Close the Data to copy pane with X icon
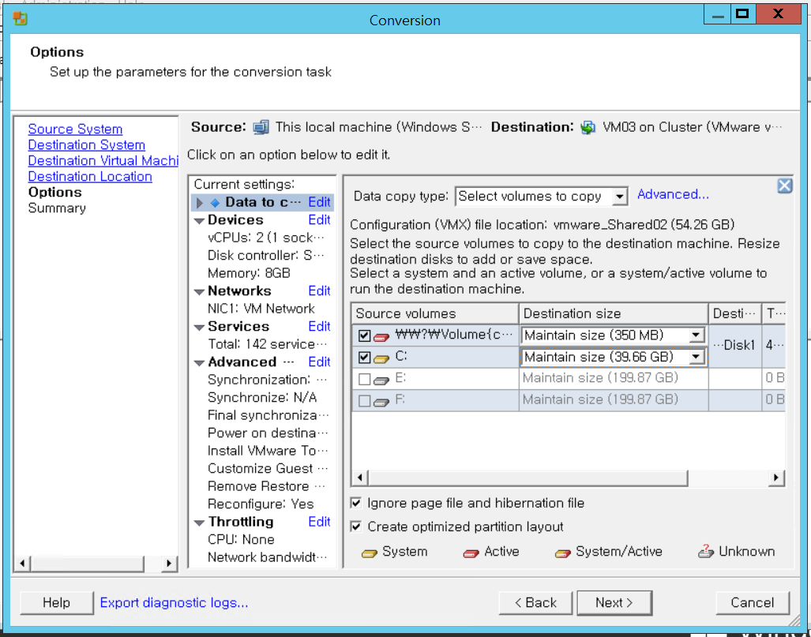This screenshot has height=637, width=811. click(784, 185)
